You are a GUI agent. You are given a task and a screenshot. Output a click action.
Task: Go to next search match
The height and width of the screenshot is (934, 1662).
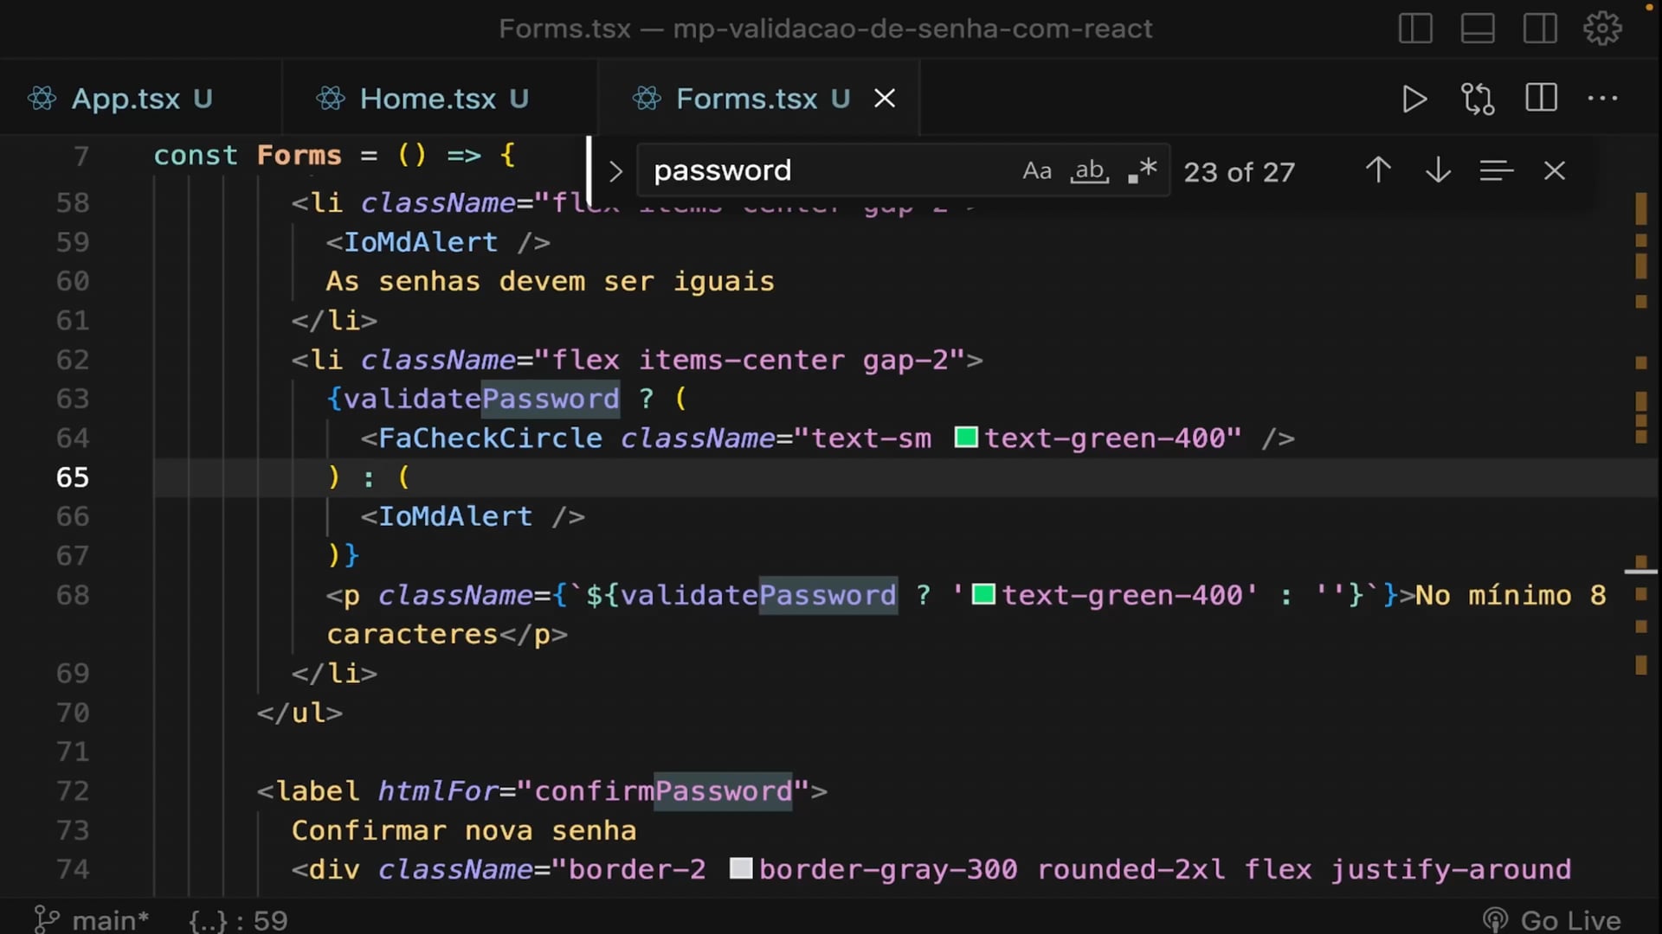(1438, 170)
